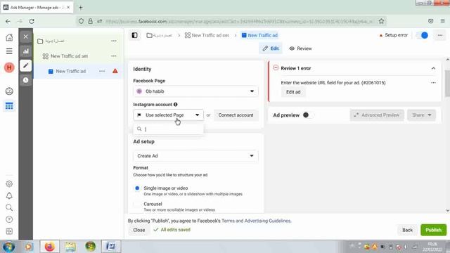This screenshot has height=253, width=450.
Task: Select the Carousel format option
Action: click(x=137, y=204)
